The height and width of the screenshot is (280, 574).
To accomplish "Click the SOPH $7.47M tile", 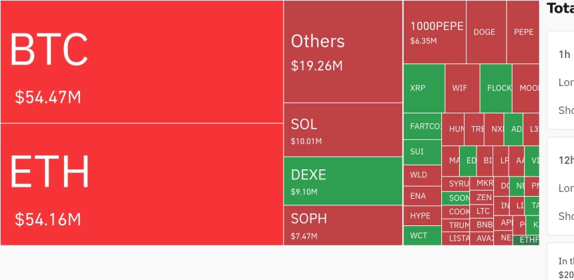I will pyautogui.click(x=343, y=225).
